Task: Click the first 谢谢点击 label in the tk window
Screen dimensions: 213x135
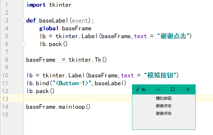Action: 164,106
